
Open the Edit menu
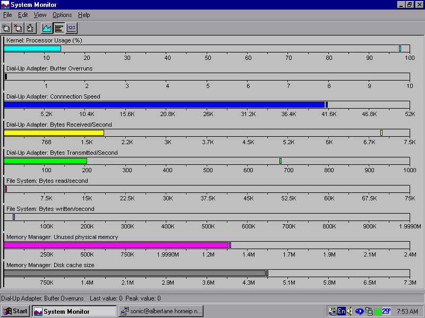point(23,15)
